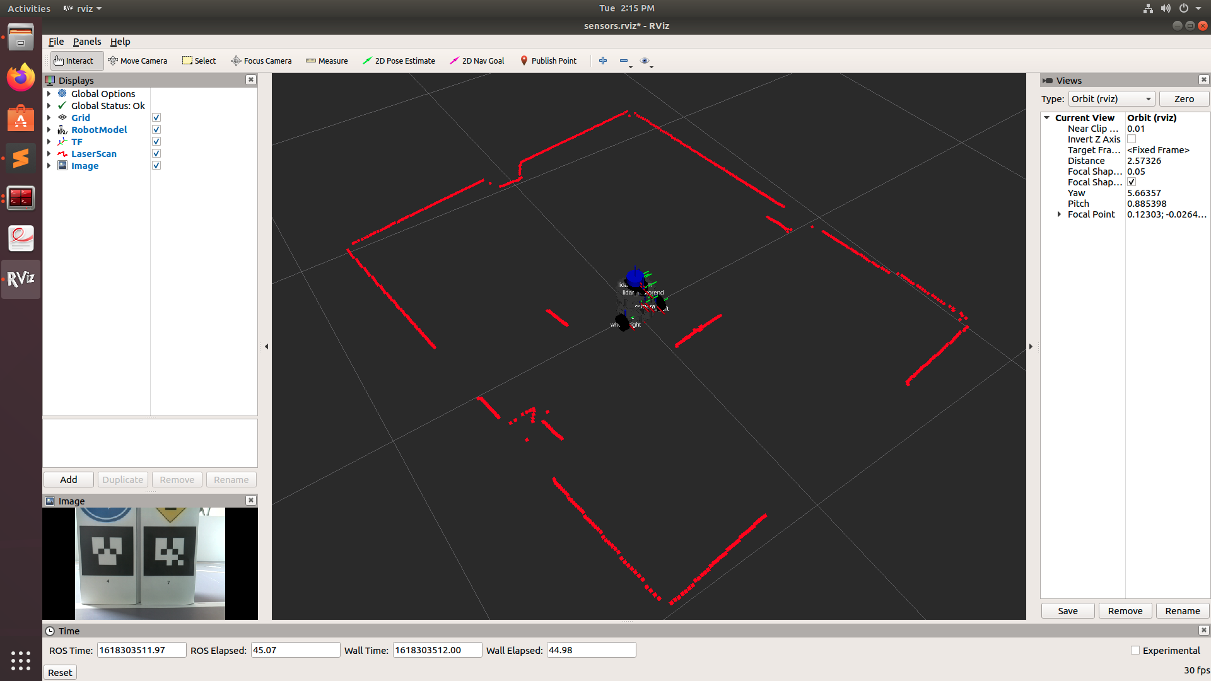This screenshot has width=1211, height=681.
Task: Open Firefox from the dock
Action: click(21, 78)
